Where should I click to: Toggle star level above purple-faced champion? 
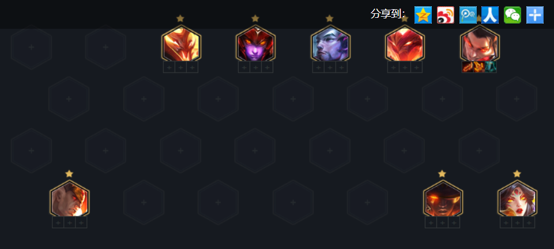pos(255,18)
